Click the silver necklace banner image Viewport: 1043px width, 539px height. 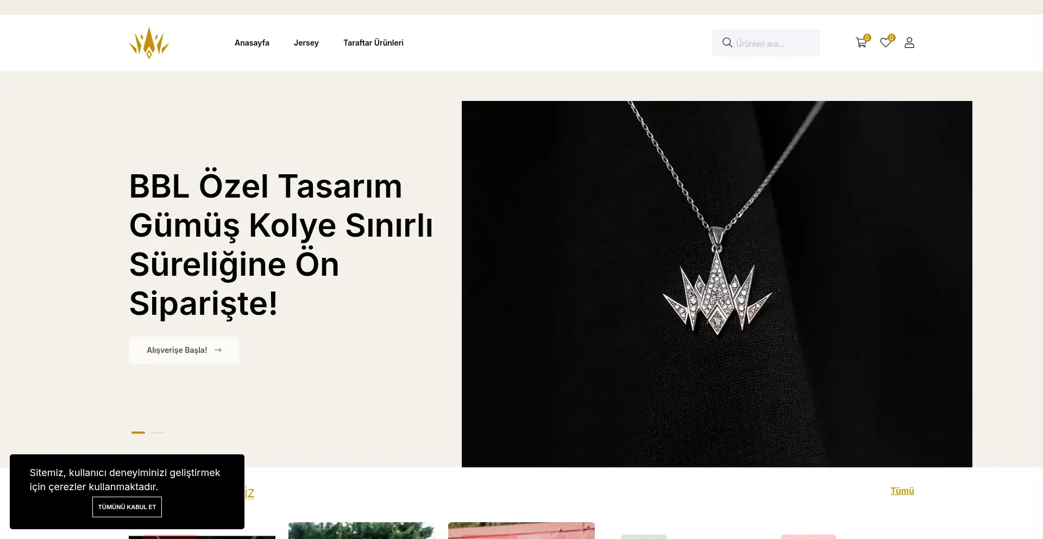point(717,284)
